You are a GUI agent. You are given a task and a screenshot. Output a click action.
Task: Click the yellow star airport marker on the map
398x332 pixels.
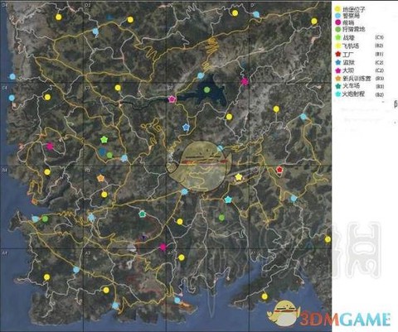coord(238,177)
